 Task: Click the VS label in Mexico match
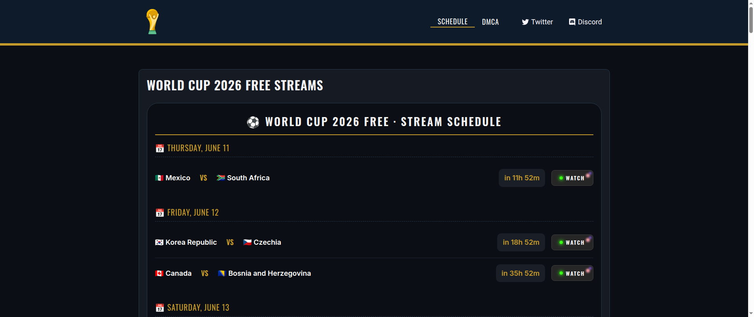pyautogui.click(x=203, y=178)
